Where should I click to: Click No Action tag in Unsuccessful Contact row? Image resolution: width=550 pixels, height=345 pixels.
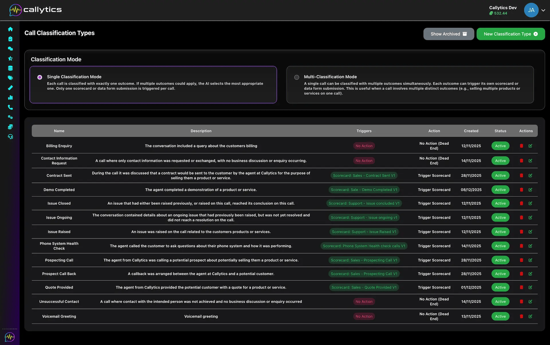coord(364,301)
